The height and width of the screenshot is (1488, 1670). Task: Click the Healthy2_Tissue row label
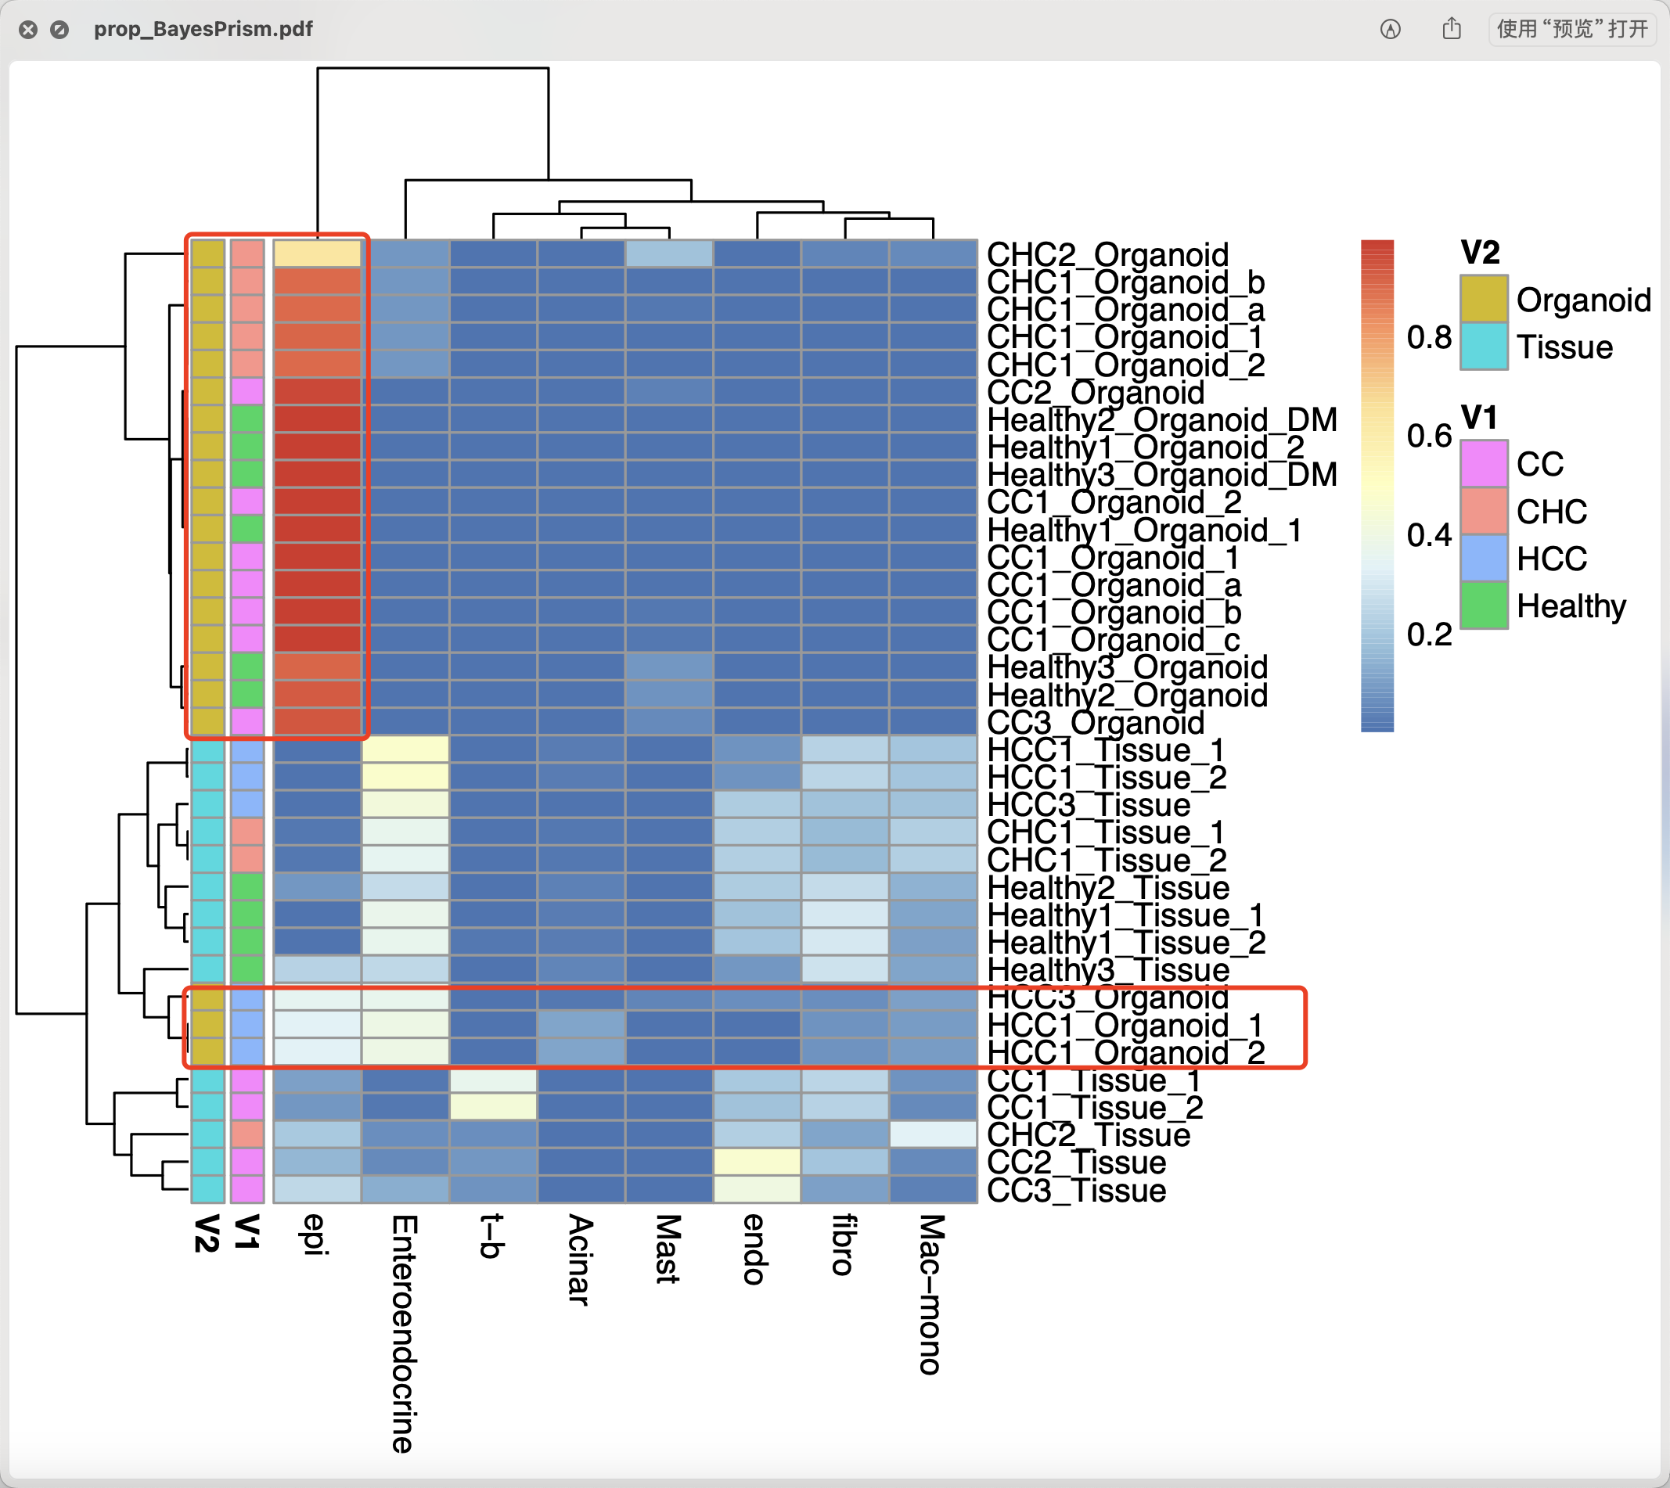tap(1108, 888)
